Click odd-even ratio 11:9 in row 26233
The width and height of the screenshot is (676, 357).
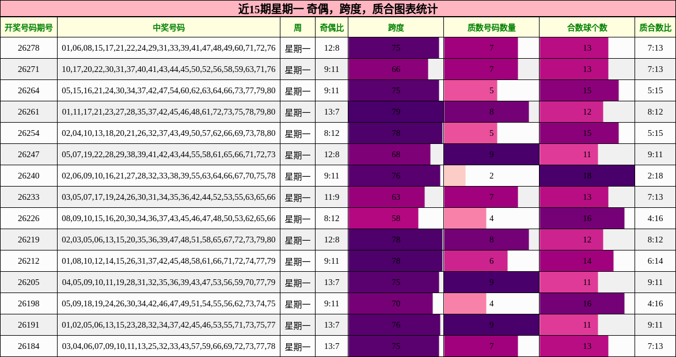pyautogui.click(x=332, y=197)
